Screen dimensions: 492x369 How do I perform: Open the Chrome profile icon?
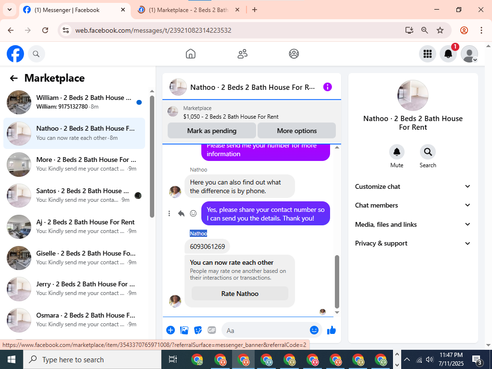point(464,30)
